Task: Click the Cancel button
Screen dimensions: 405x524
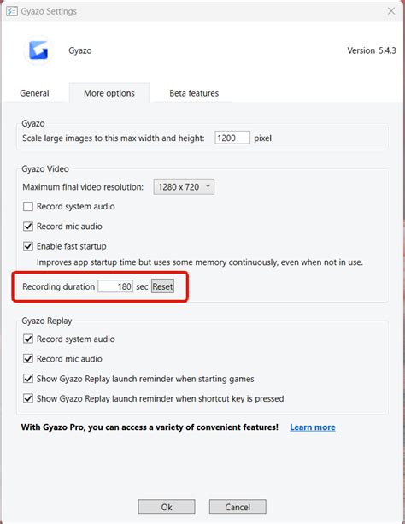Action: (238, 507)
